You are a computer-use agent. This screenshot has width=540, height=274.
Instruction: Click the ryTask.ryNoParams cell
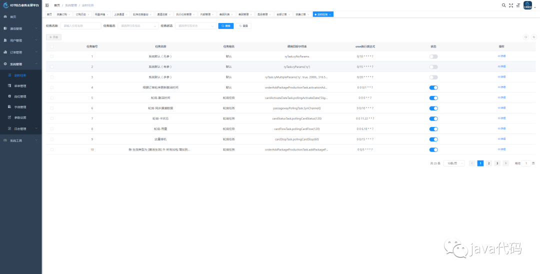point(297,56)
